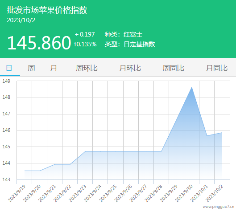Select the 周环比 tab
Viewport: 236px width, 212px height.
pos(87,68)
